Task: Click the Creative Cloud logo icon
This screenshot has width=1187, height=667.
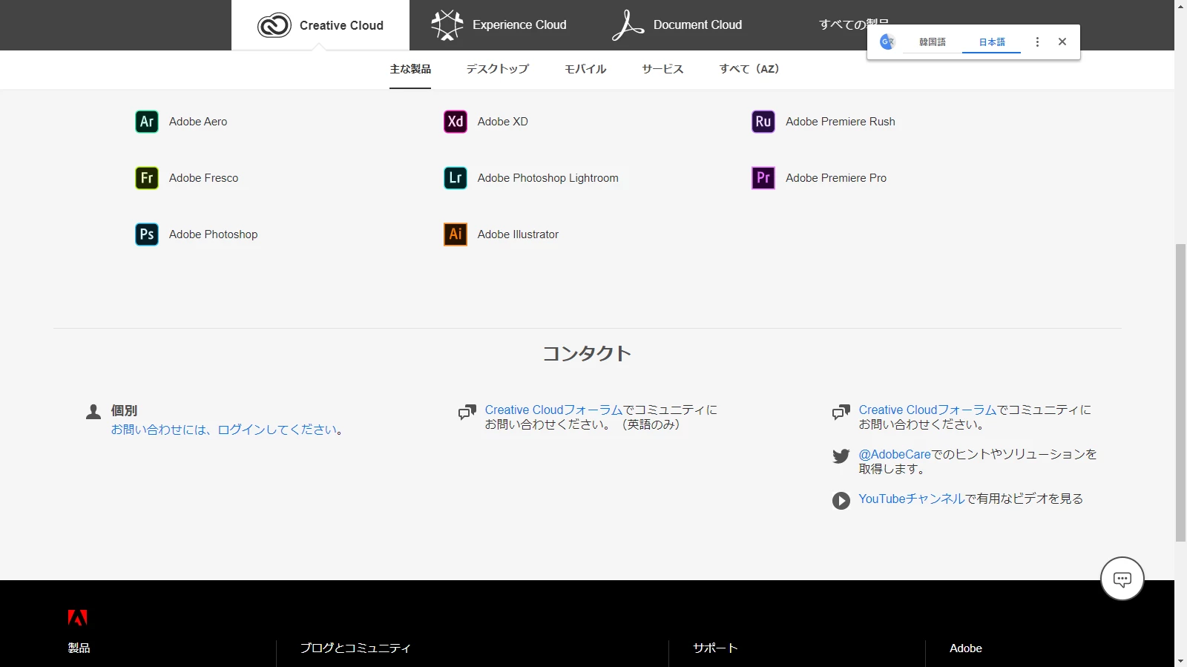Action: pyautogui.click(x=274, y=25)
